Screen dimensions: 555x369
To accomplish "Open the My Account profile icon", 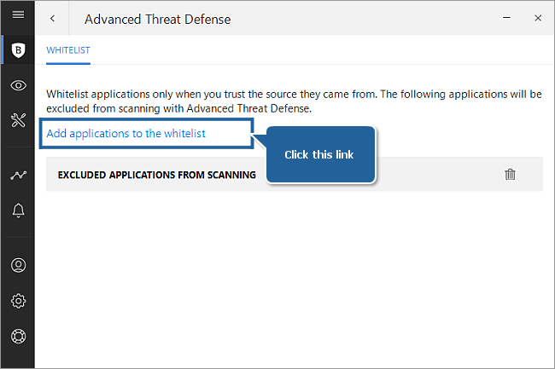I will [x=18, y=265].
